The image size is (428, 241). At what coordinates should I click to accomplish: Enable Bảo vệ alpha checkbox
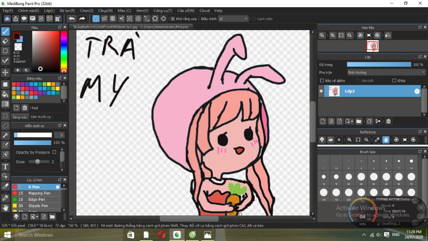(x=322, y=81)
